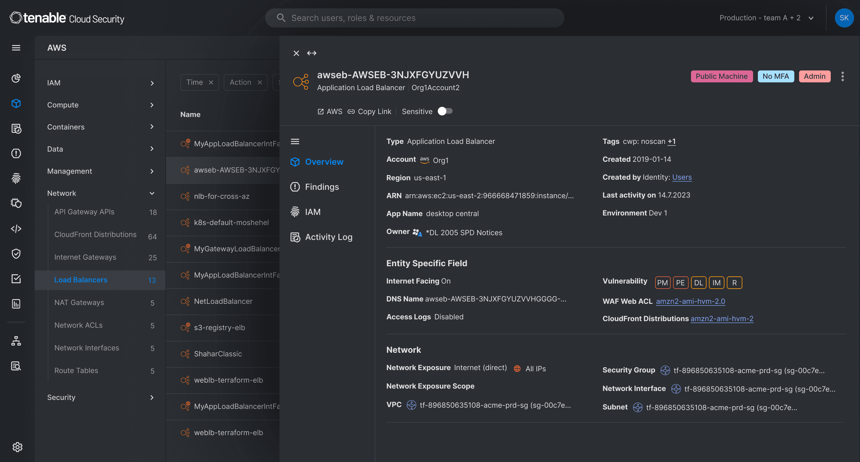Open nlb-for-cross-az load balancer row

tap(223, 196)
